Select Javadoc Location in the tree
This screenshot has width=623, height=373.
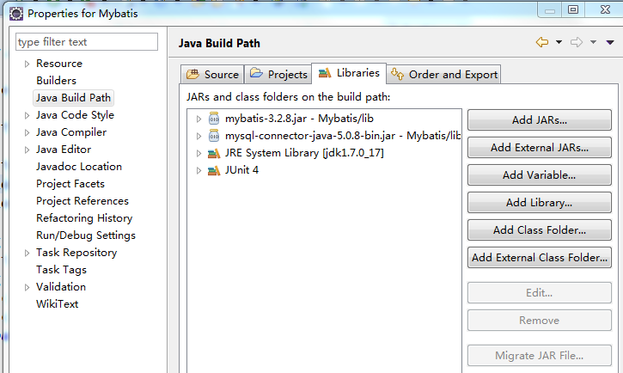pos(79,167)
